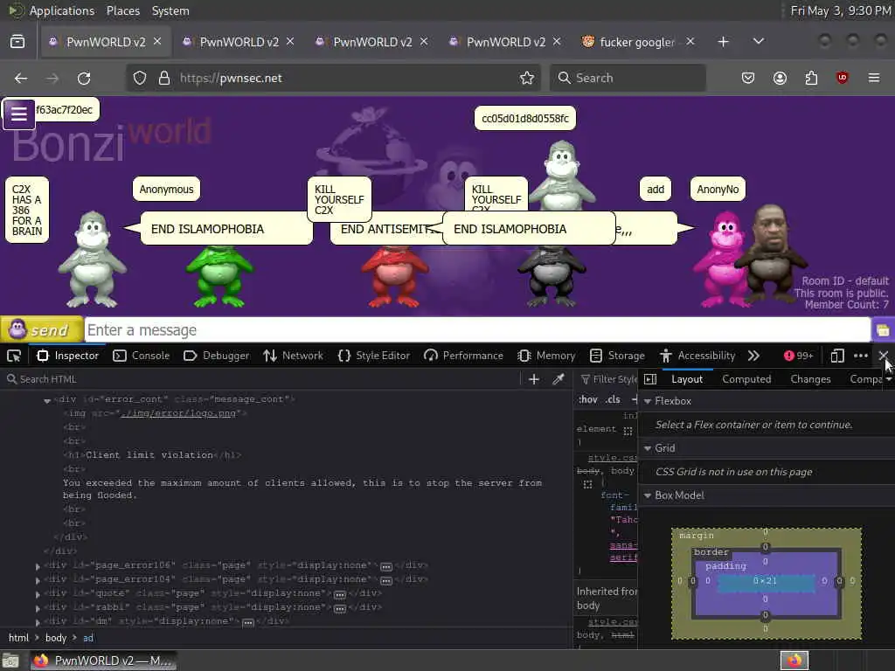The image size is (895, 671).
Task: Create a new node with plus icon
Action: pyautogui.click(x=534, y=379)
